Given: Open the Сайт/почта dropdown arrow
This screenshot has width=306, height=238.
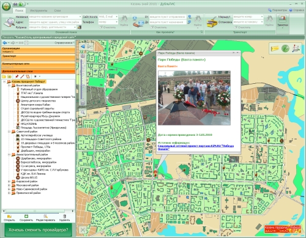Looking at the screenshot, I should tap(117, 17).
